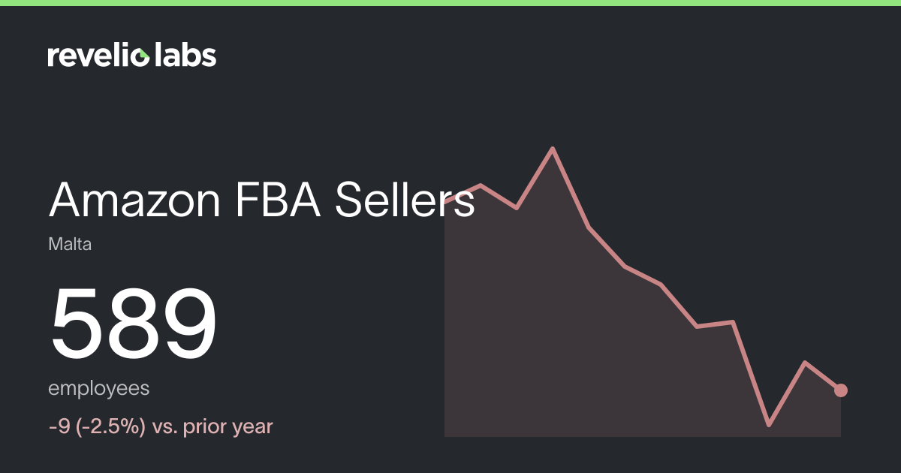Click the starting point of the chart line
This screenshot has height=473, width=901.
445,203
